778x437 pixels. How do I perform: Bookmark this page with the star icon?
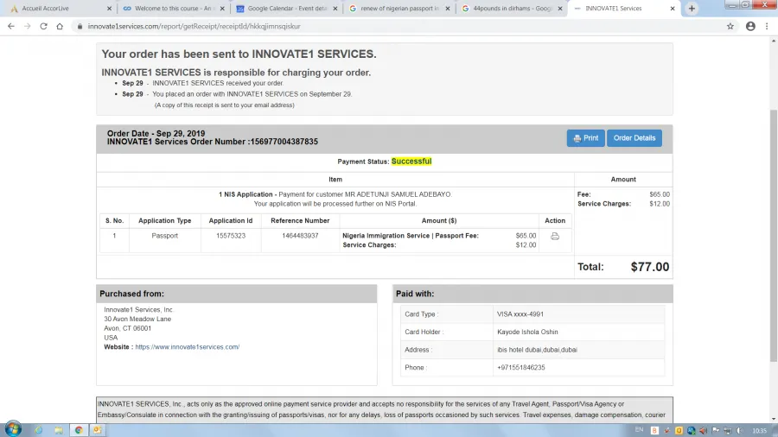pyautogui.click(x=730, y=26)
